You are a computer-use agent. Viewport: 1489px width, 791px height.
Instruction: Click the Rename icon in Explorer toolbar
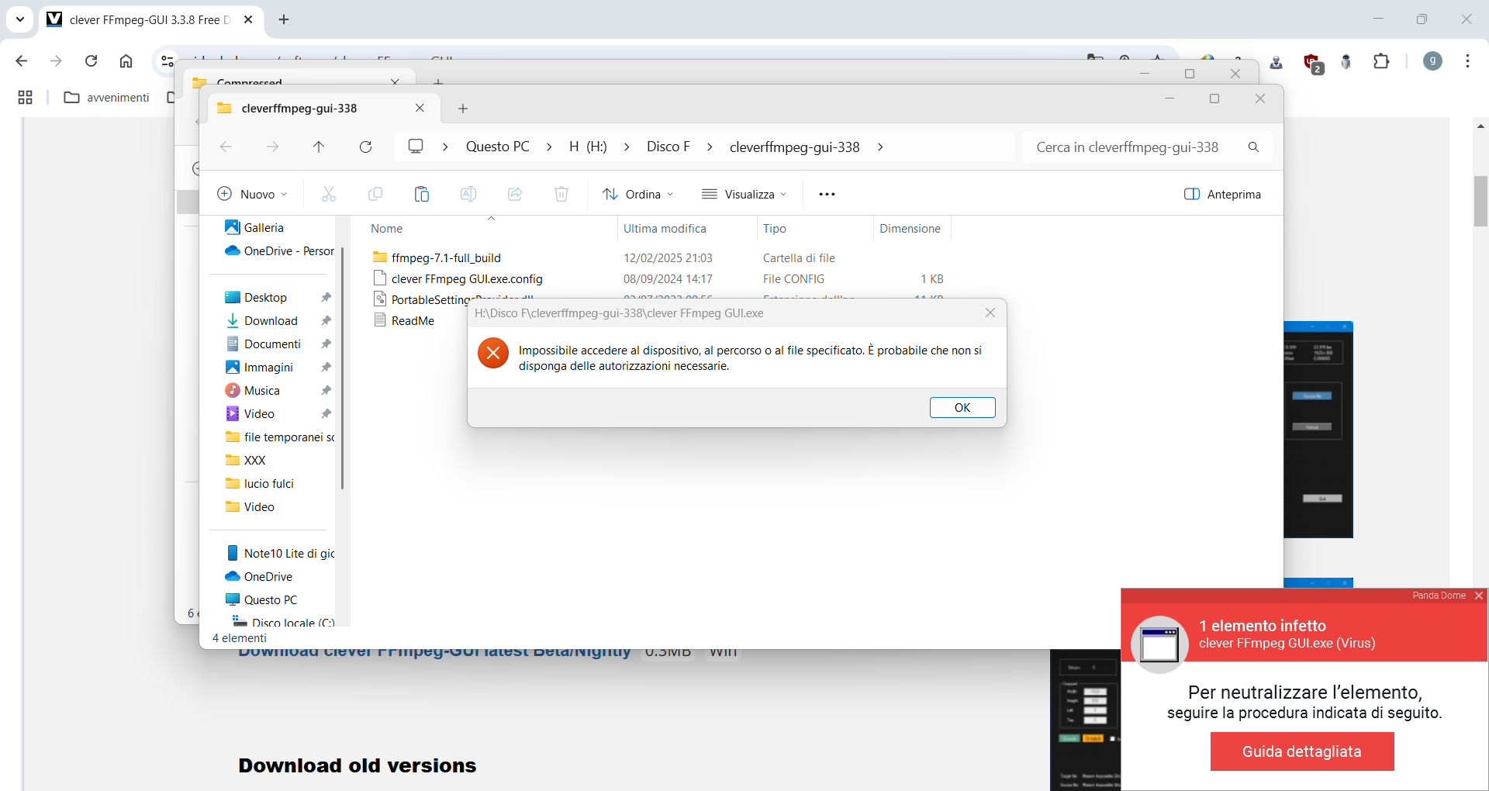(468, 194)
